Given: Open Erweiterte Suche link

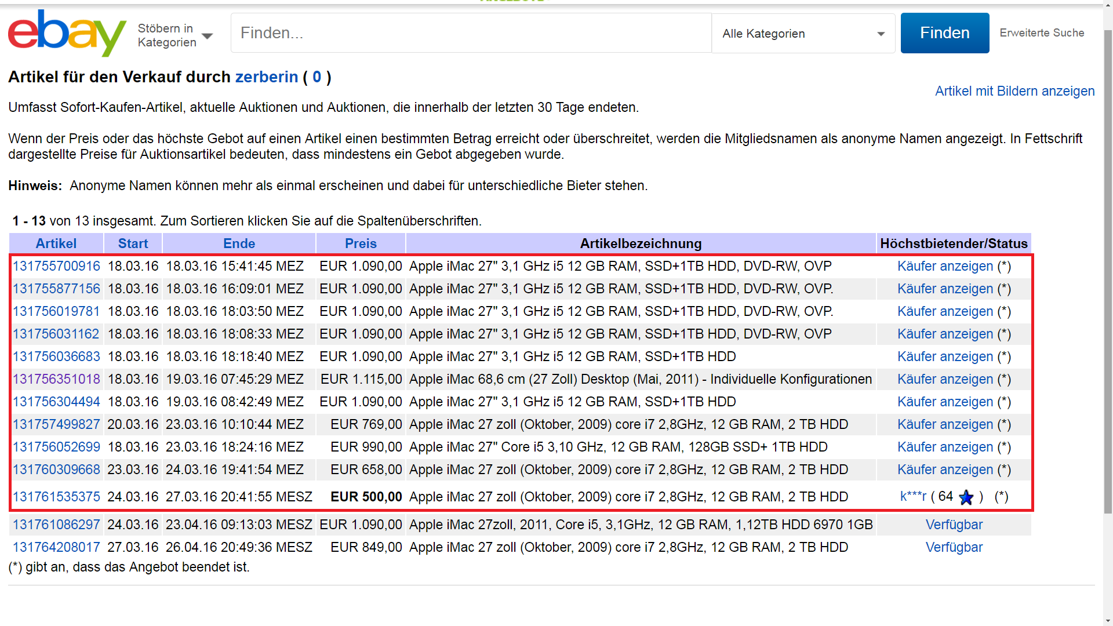Looking at the screenshot, I should pyautogui.click(x=1042, y=33).
